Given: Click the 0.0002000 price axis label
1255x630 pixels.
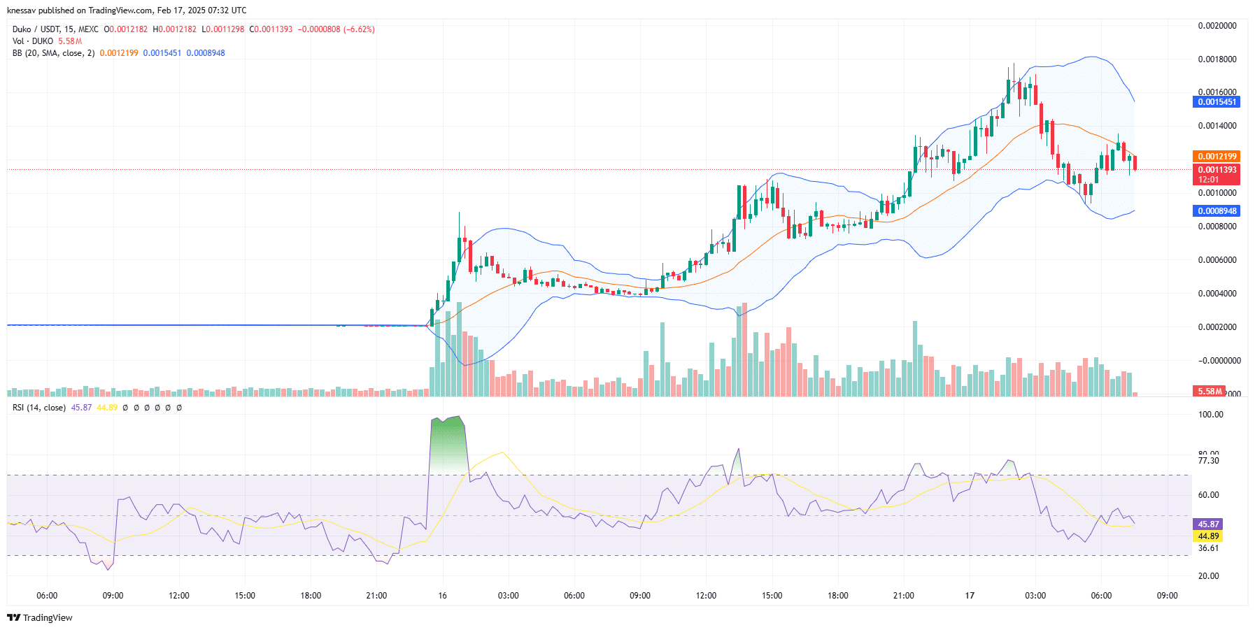Looking at the screenshot, I should [x=1217, y=327].
